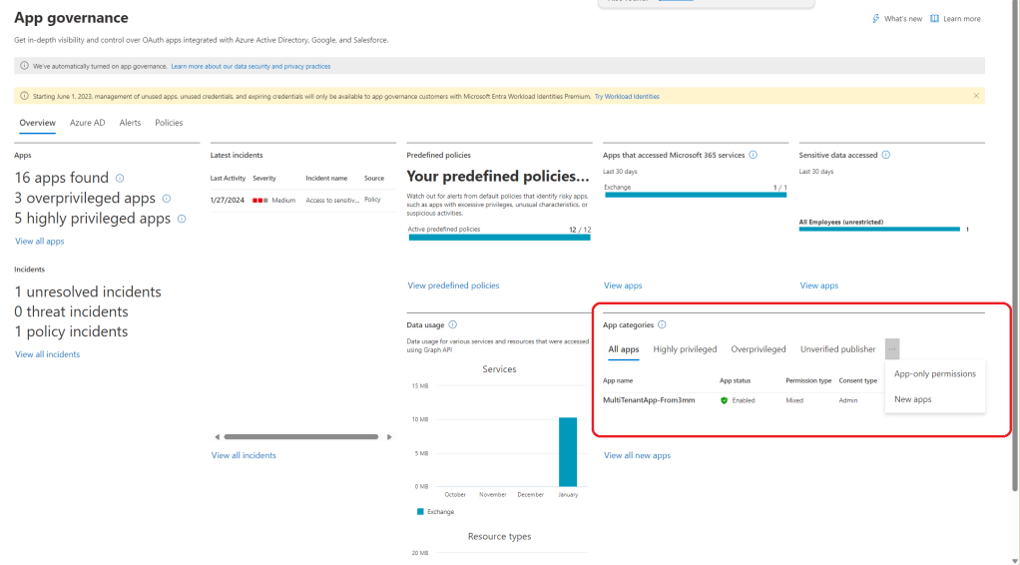The width and height of the screenshot is (1020, 565).
Task: Click the info icon beside 'Sensitive data accessed'
Action: [x=885, y=155]
